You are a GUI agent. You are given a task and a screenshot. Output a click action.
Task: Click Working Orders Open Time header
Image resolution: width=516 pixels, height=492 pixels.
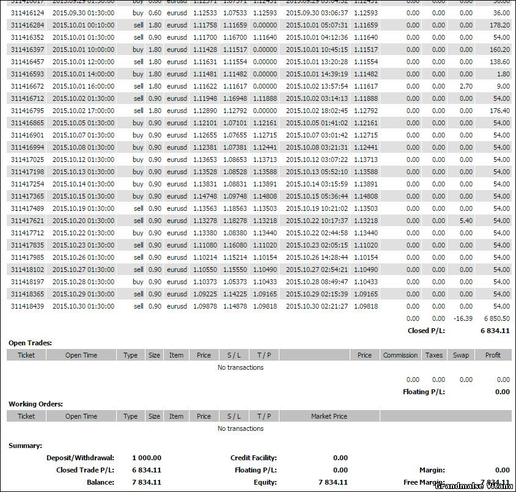81,416
